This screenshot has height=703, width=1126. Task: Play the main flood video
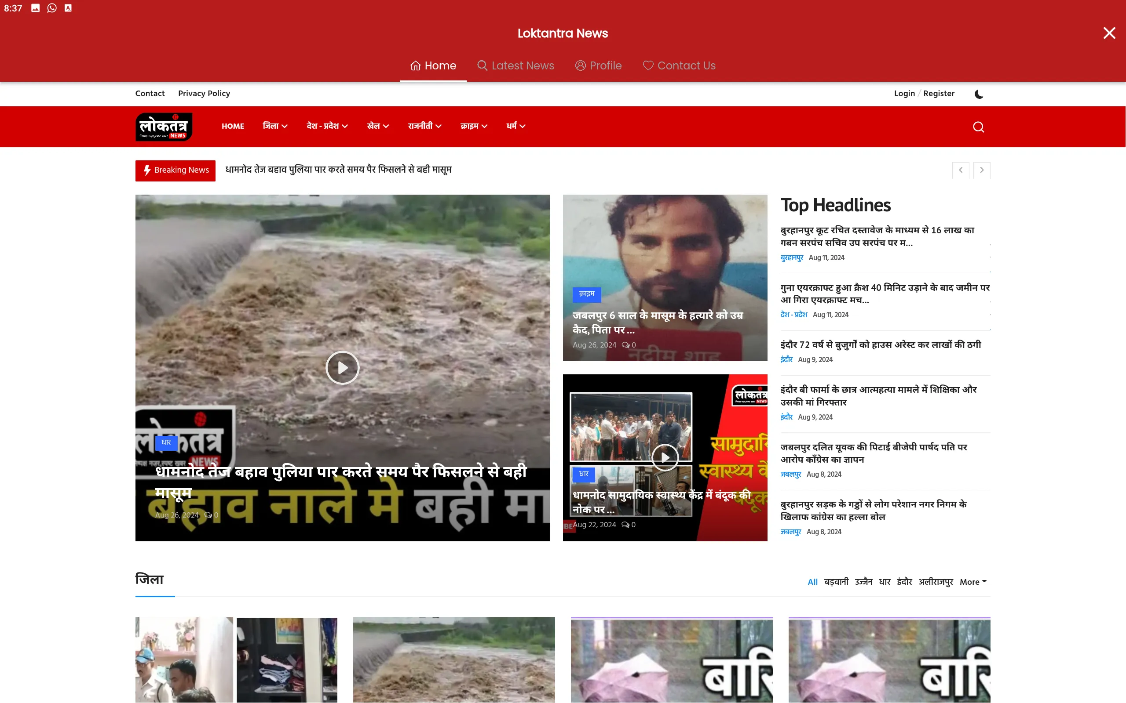click(342, 368)
